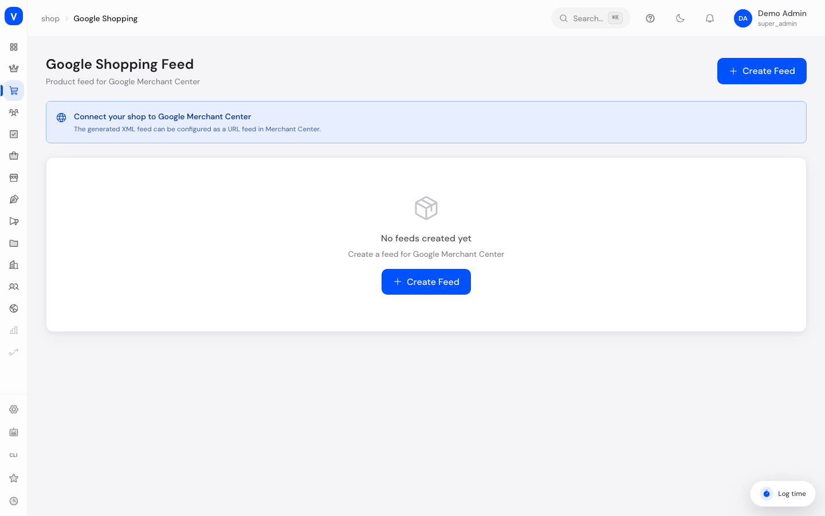The height and width of the screenshot is (516, 825).
Task: Open the robot bot icon in sidebar
Action: tap(14, 432)
